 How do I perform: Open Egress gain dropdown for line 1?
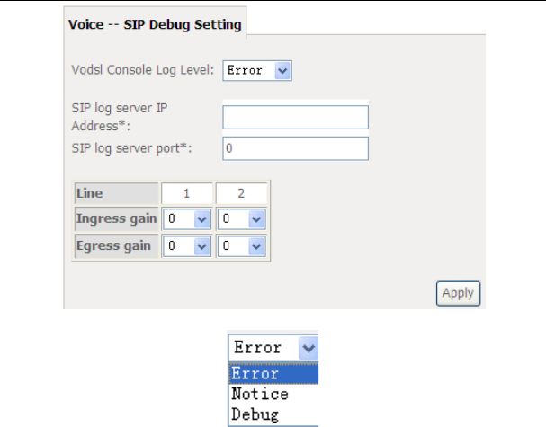point(187,245)
